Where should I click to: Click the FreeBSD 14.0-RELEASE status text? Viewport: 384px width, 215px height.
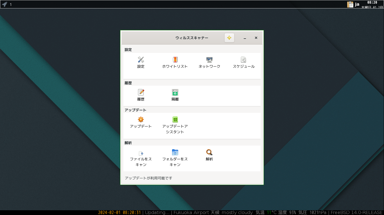357,212
